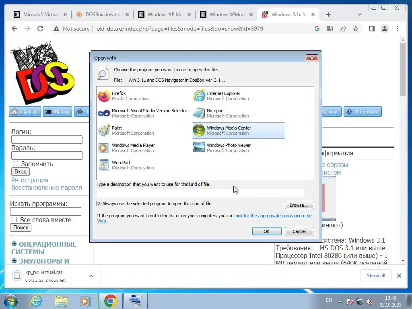Switch to the Microsoft Virtual tab

coord(40,15)
